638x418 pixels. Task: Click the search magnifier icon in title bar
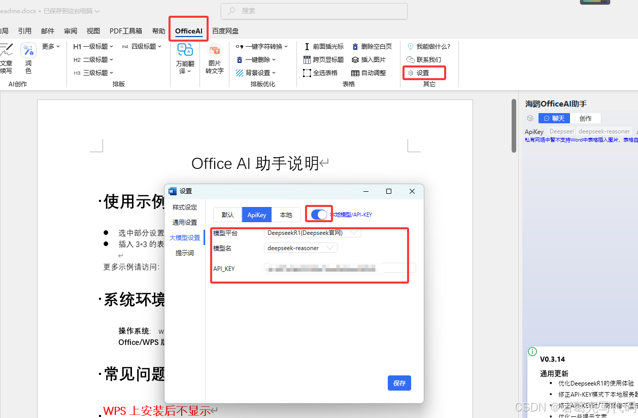(231, 11)
